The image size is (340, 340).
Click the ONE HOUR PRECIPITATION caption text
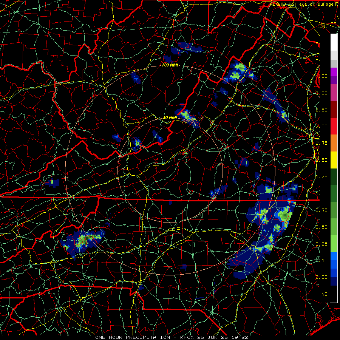(x=133, y=337)
